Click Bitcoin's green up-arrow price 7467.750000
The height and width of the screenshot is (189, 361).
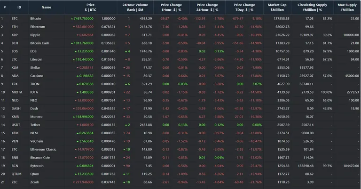[82, 19]
